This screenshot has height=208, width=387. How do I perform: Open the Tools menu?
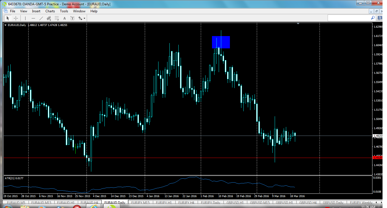coord(64,11)
